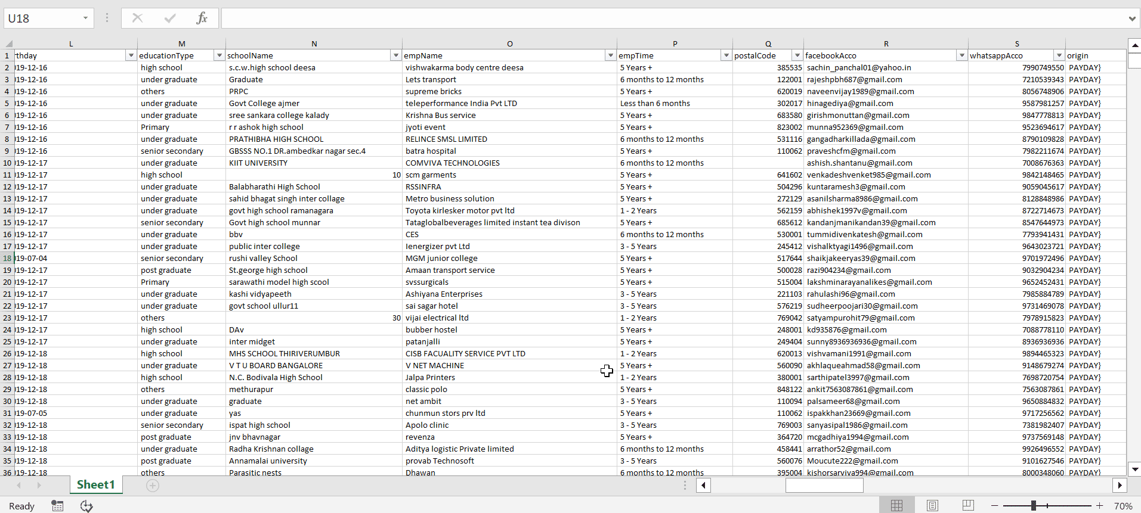This screenshot has width=1141, height=513.
Task: Open the facebookAcco filter dropdown
Action: pyautogui.click(x=961, y=55)
